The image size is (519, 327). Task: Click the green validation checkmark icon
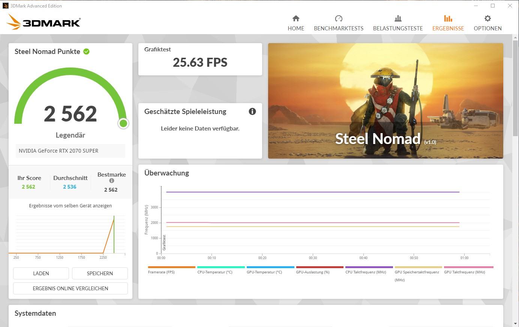coord(86,52)
